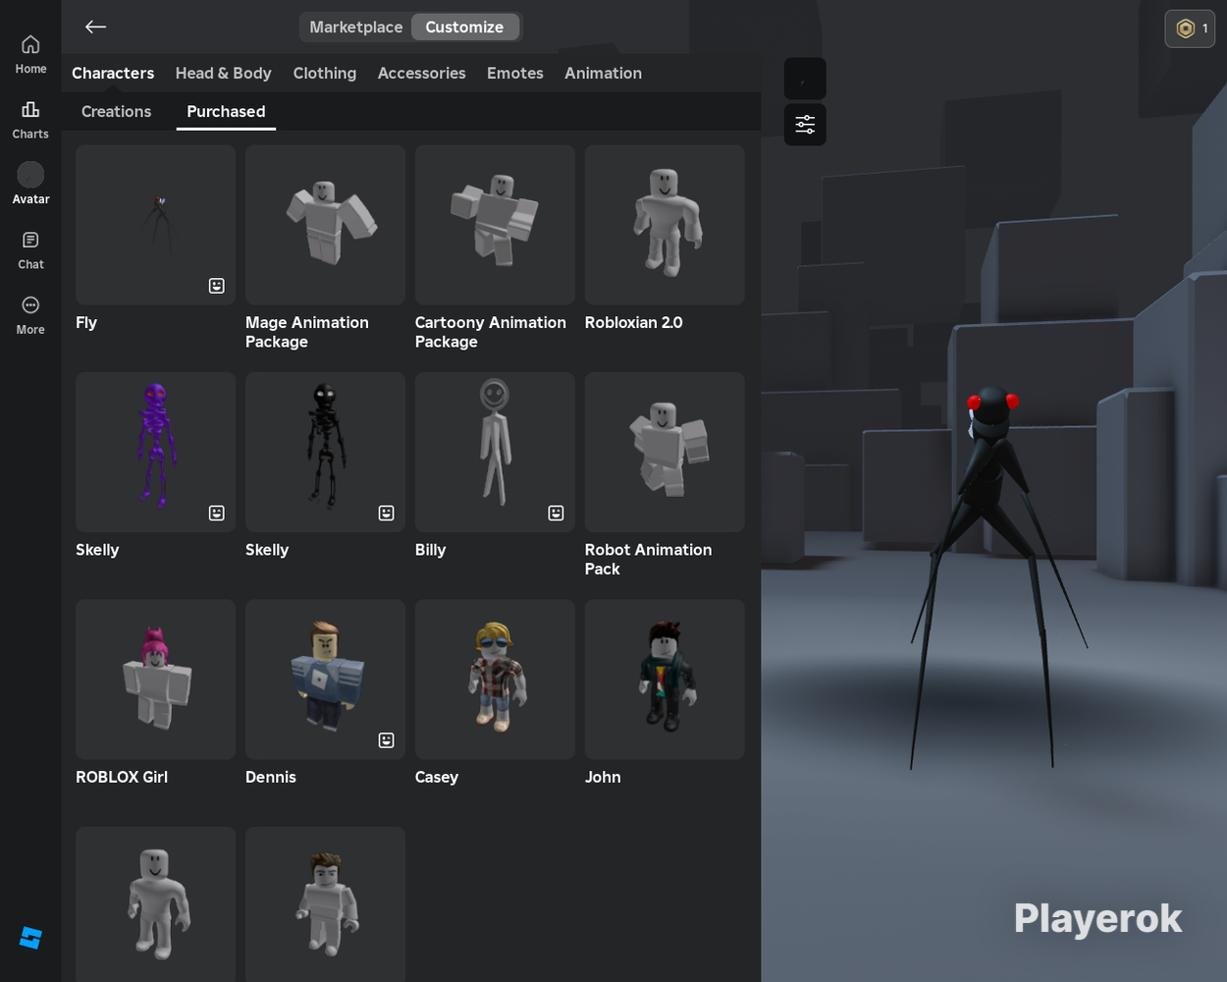Click the face badge on Billy card
This screenshot has height=982, width=1227.
[556, 513]
